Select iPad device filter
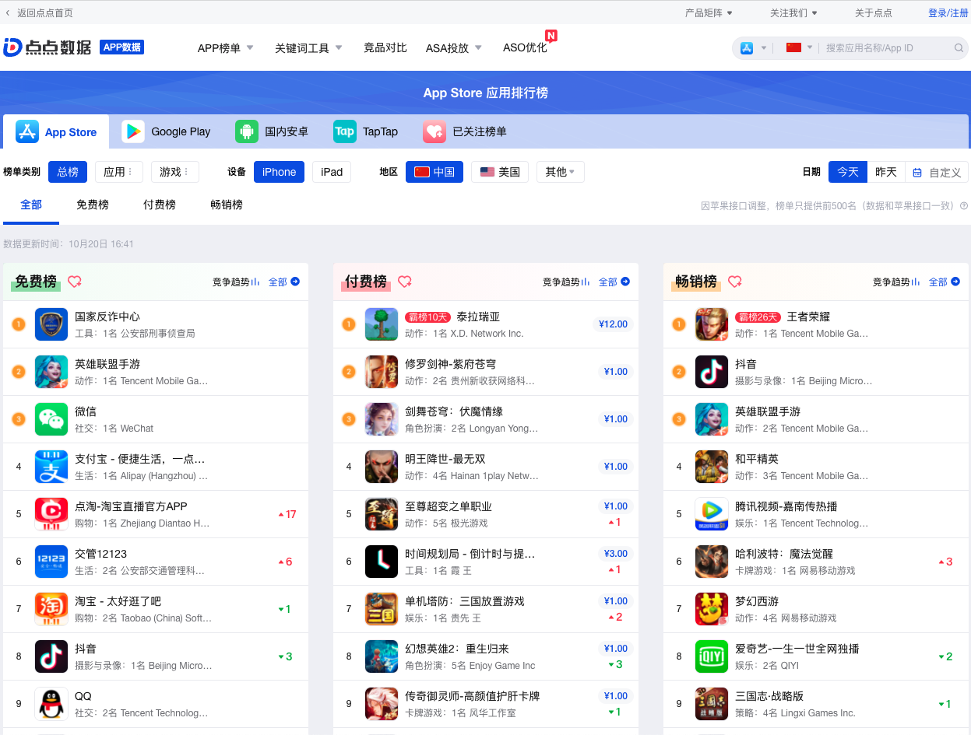This screenshot has width=971, height=735. 332,172
